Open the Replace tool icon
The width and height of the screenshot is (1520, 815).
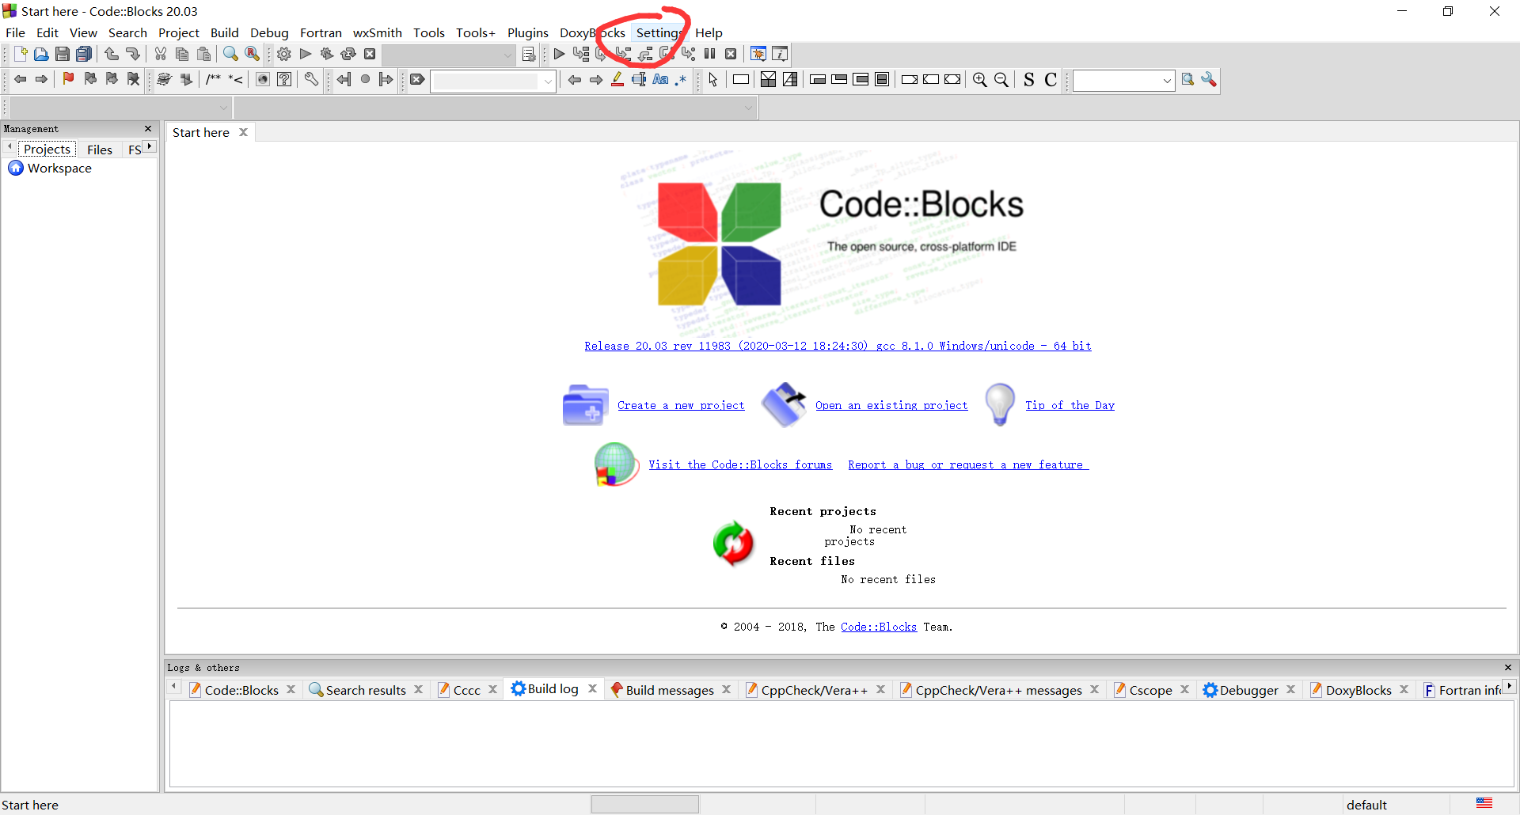253,54
